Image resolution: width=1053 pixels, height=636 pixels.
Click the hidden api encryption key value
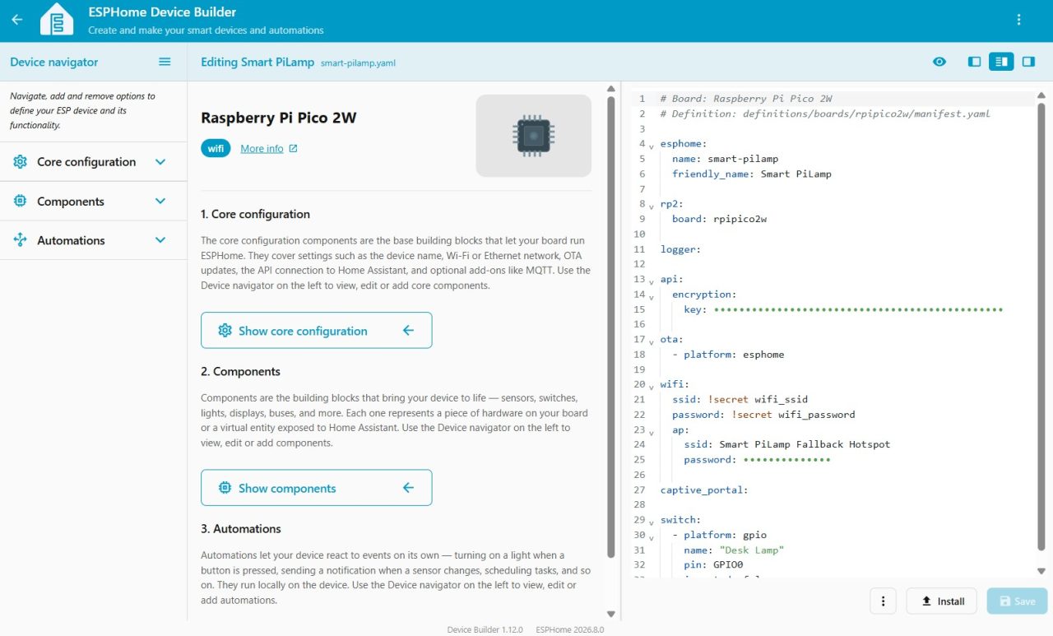pos(858,309)
